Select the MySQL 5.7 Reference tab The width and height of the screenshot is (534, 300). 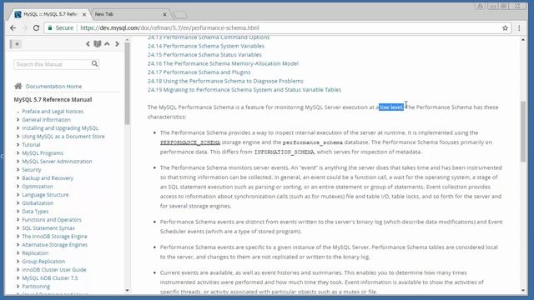[x=50, y=14]
